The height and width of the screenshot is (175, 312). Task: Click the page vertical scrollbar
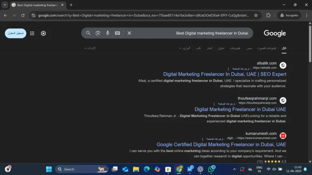tap(310, 44)
